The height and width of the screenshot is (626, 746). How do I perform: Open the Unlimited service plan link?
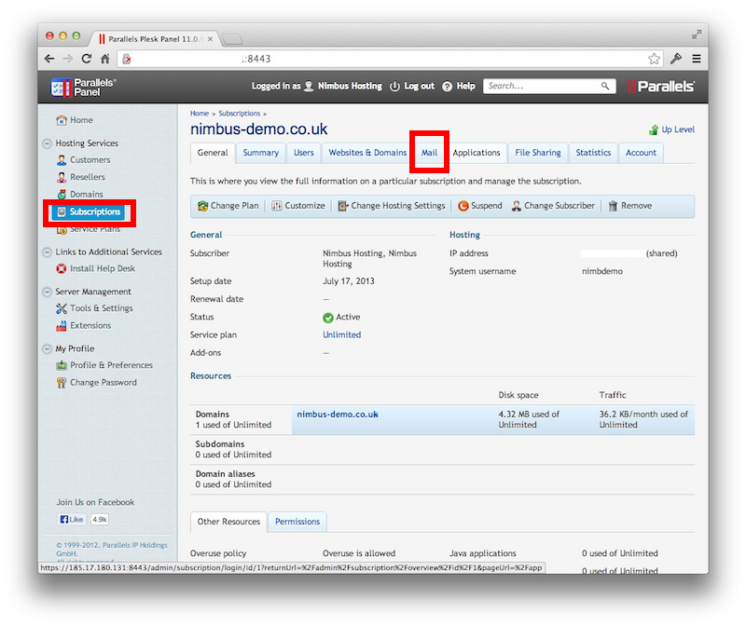(x=341, y=335)
